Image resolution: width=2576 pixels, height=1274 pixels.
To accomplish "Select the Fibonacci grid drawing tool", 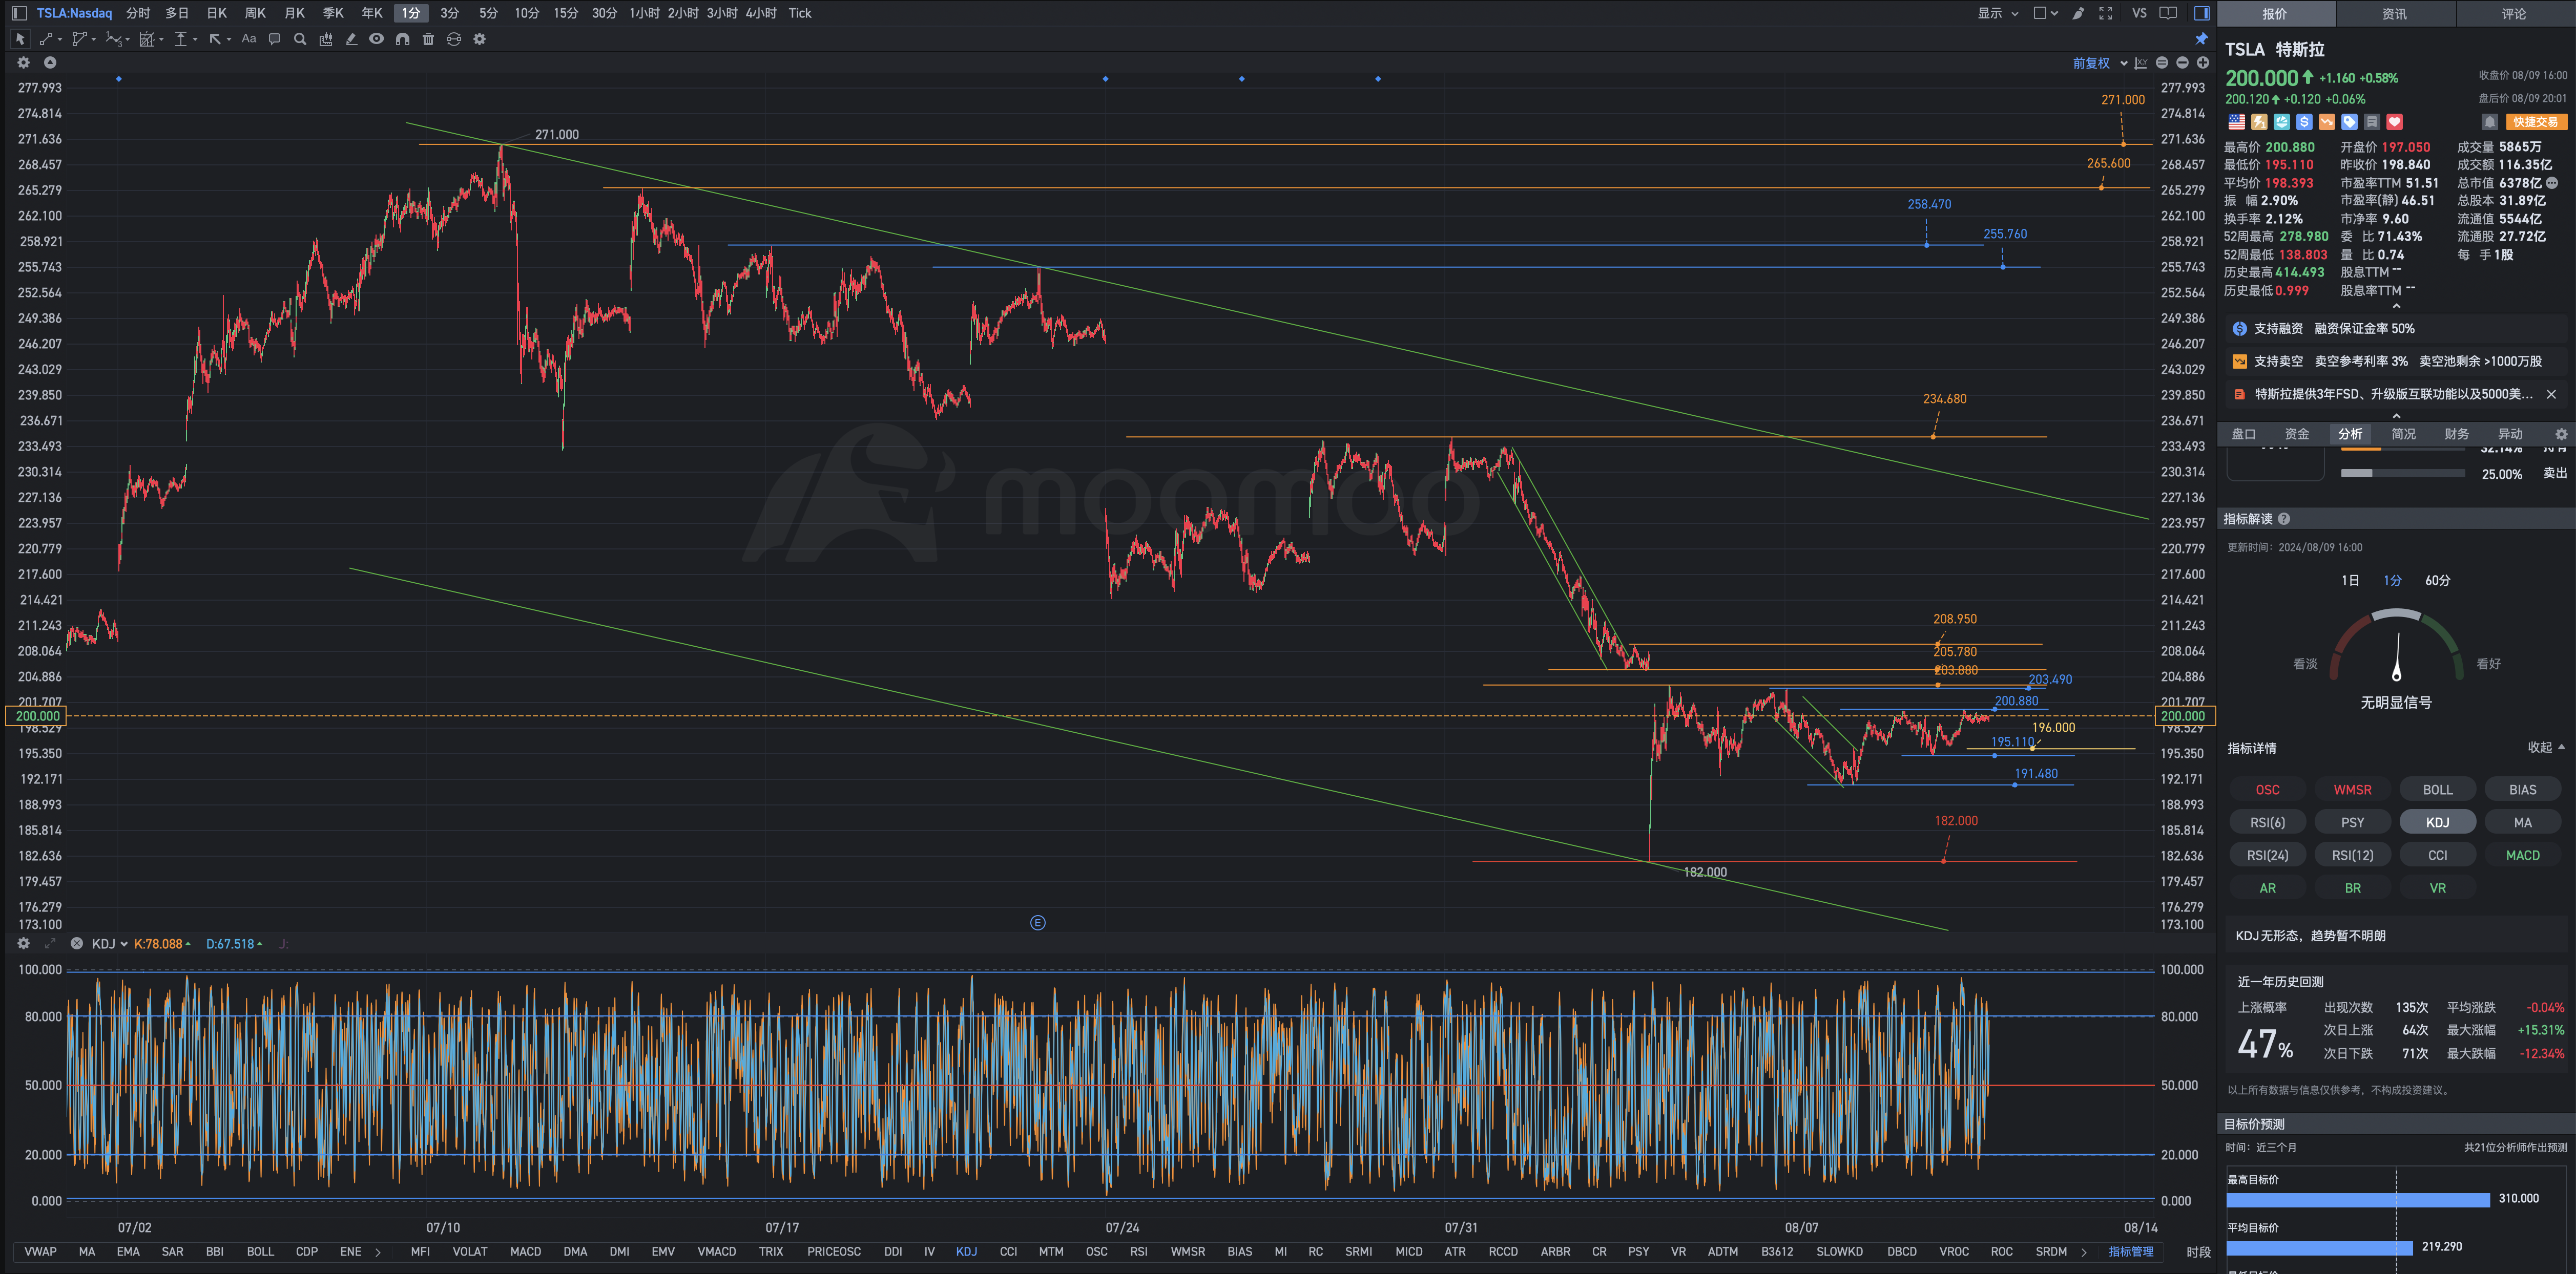I will pyautogui.click(x=147, y=39).
